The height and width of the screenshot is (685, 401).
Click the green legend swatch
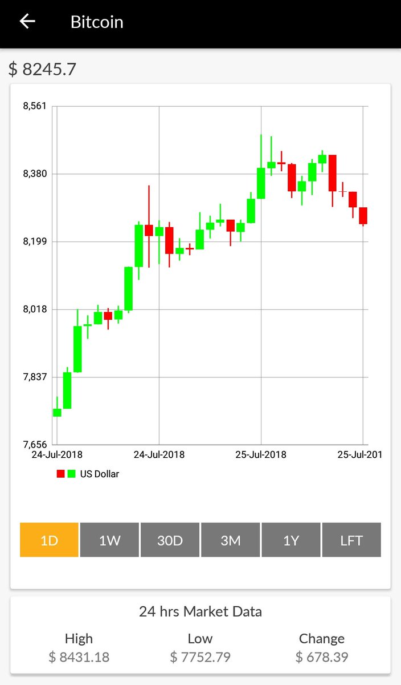click(71, 474)
